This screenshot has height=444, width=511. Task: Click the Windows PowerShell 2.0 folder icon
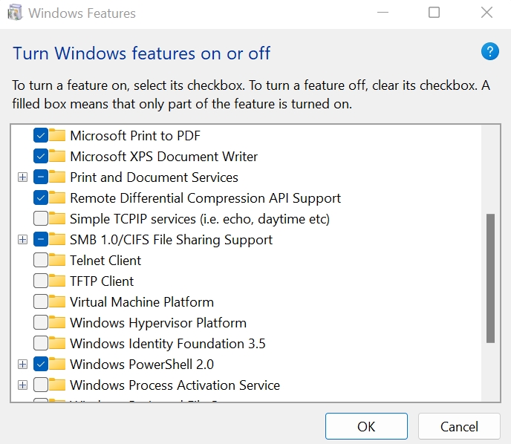tap(57, 365)
